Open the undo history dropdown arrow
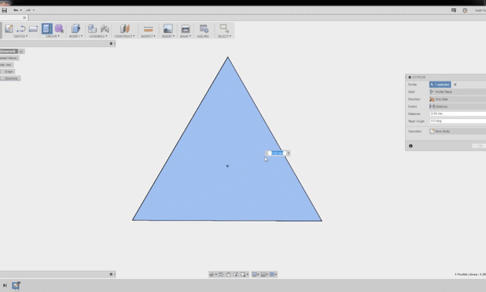 [x=21, y=10]
